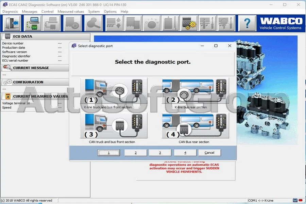
Task: Click the Diagnostic identifier row
Action: point(32,56)
